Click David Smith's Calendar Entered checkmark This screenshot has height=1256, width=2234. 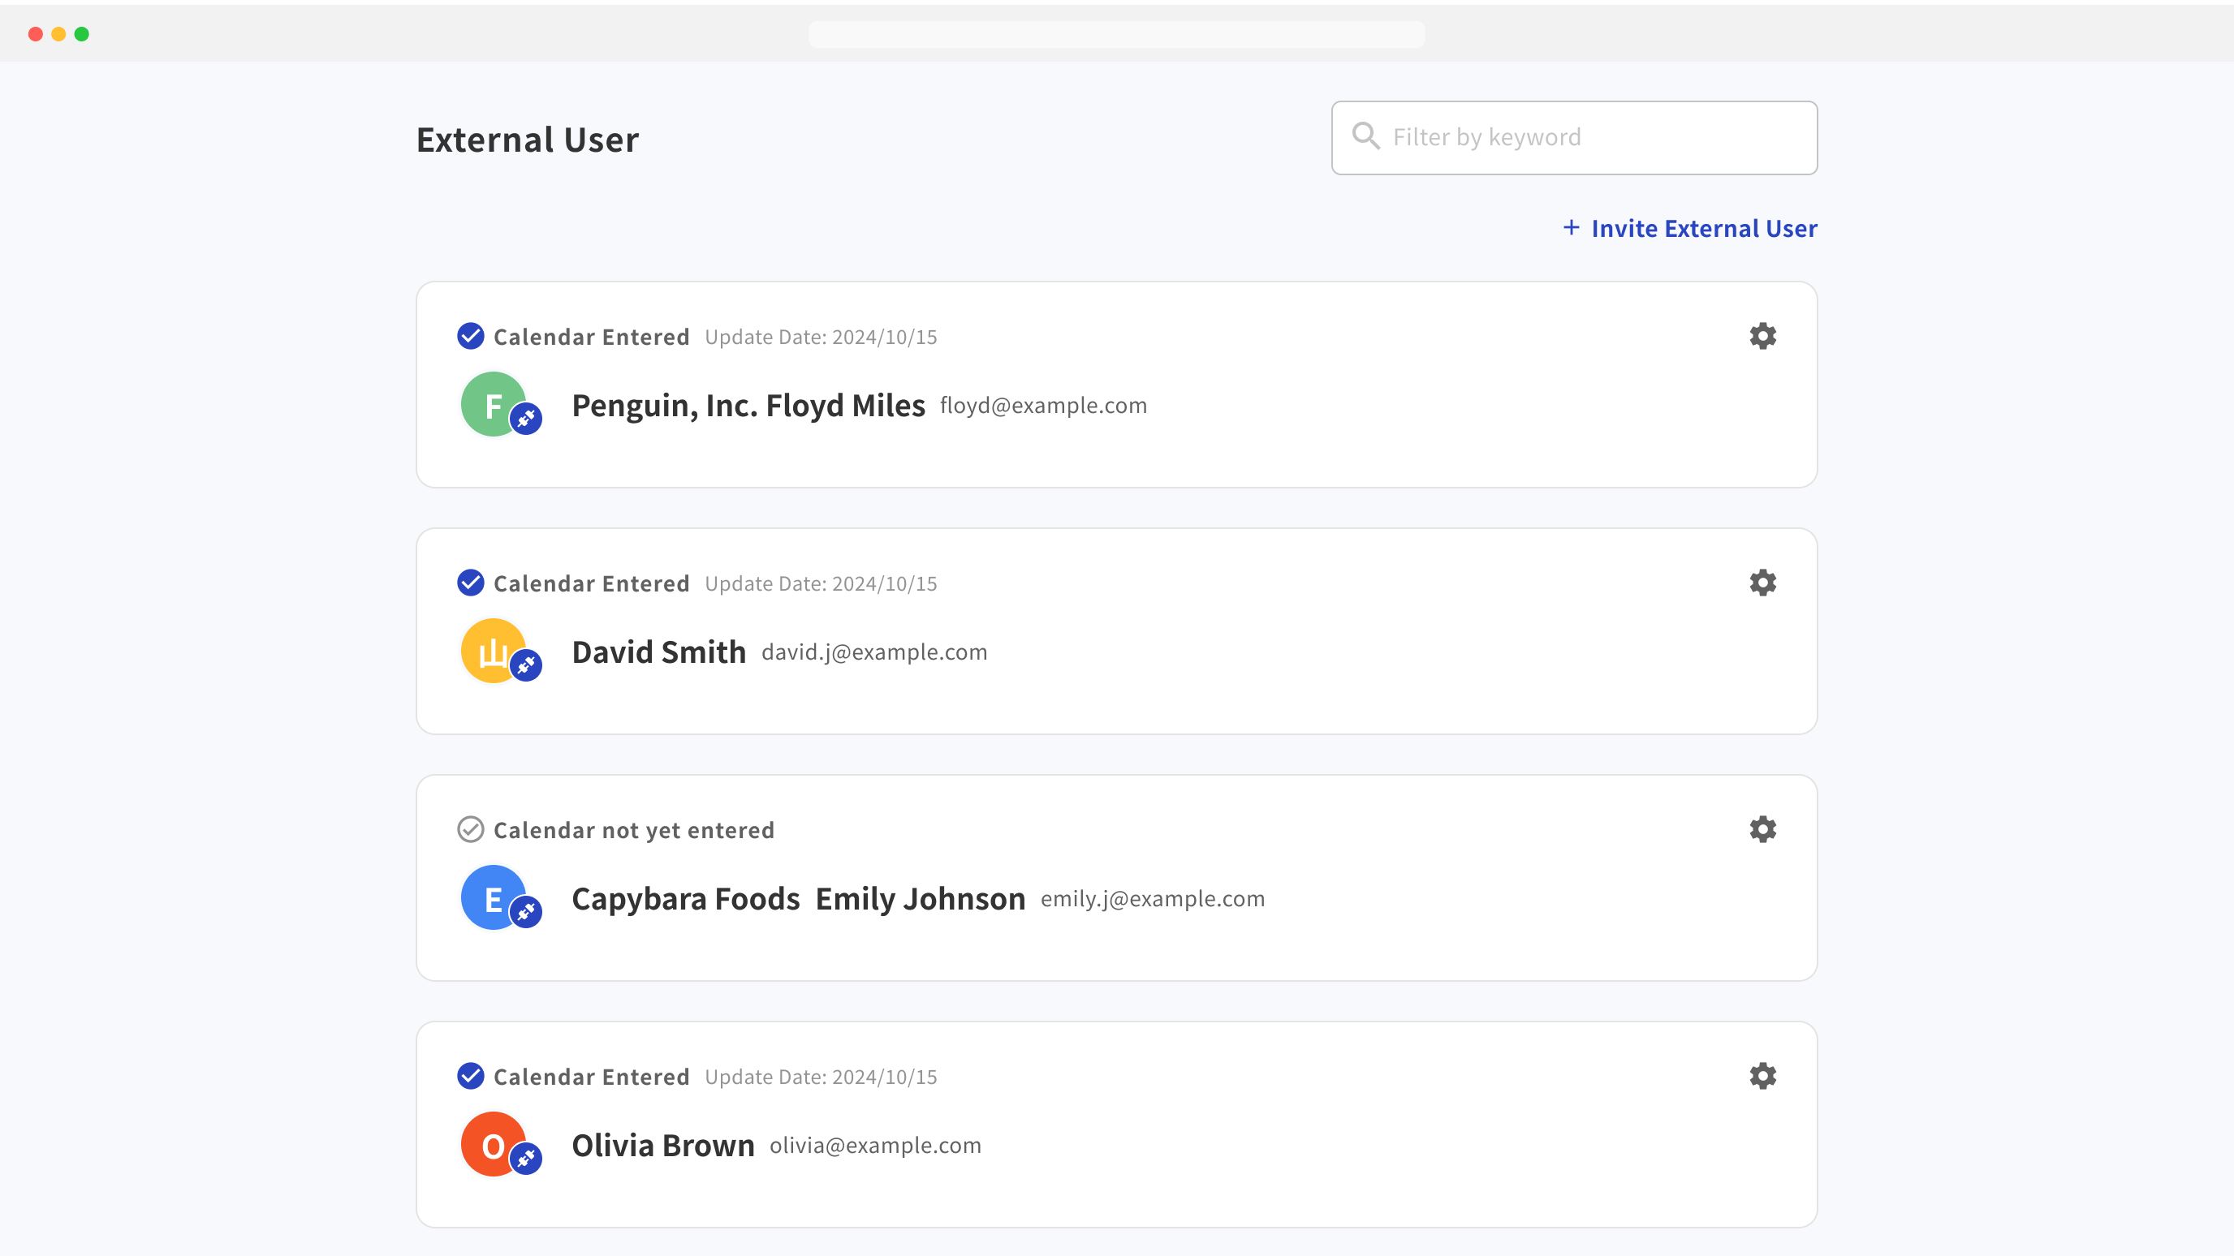(470, 583)
